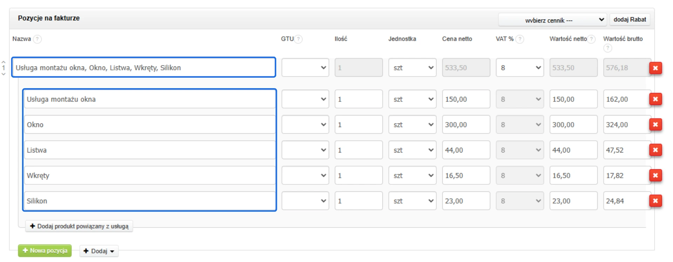Remove the Listwa row using red X
Screen dimensions: 673x262
[x=655, y=150]
